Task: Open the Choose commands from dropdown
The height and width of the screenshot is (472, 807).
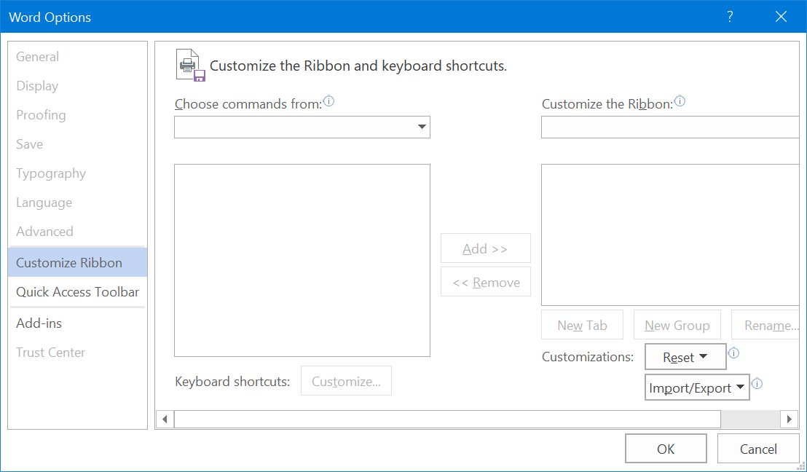Action: 302,127
